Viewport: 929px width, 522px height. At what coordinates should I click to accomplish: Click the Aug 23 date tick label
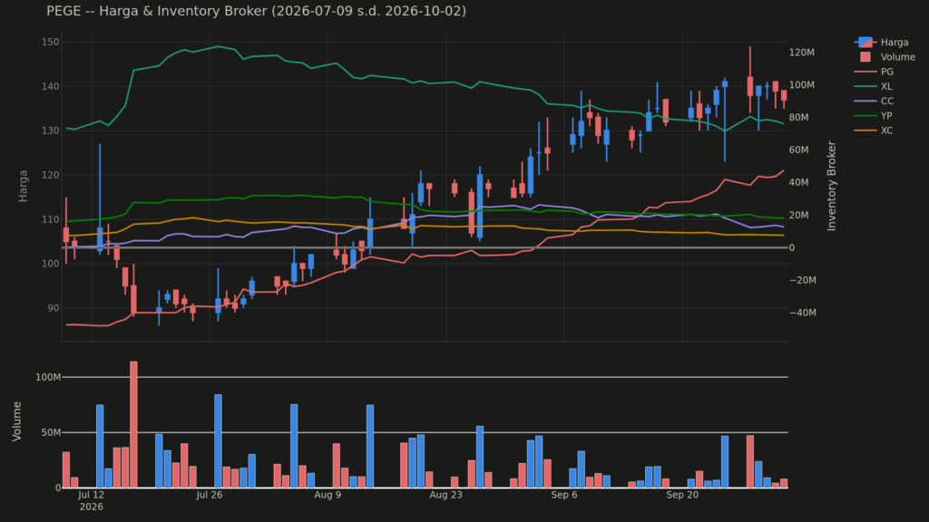pyautogui.click(x=445, y=495)
